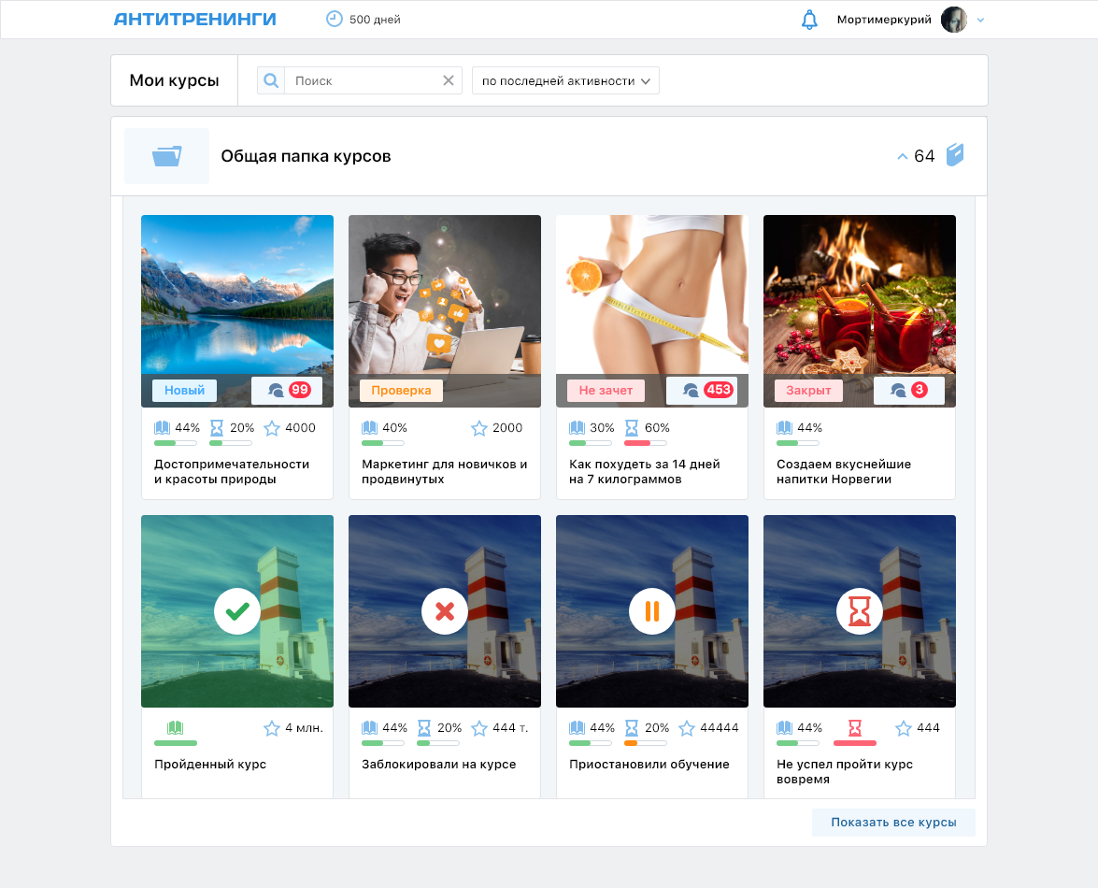This screenshot has width=1098, height=888.
Task: Click the book icon next to 64
Action: coord(955,155)
